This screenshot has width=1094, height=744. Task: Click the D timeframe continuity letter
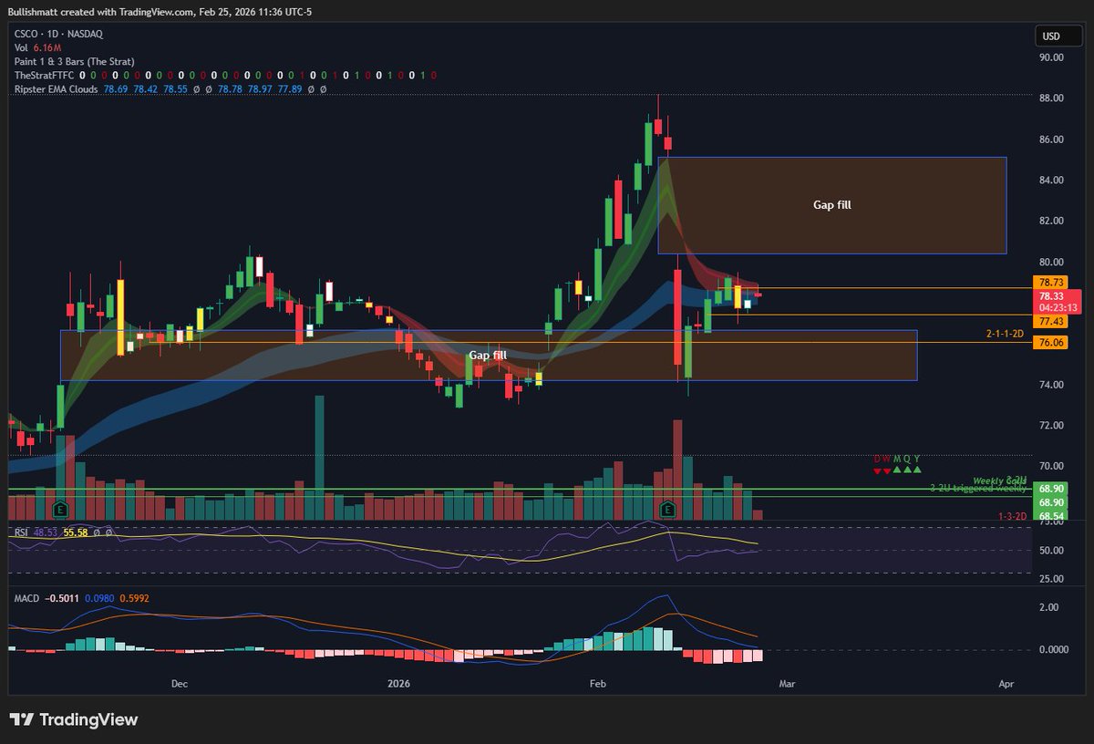pos(877,459)
